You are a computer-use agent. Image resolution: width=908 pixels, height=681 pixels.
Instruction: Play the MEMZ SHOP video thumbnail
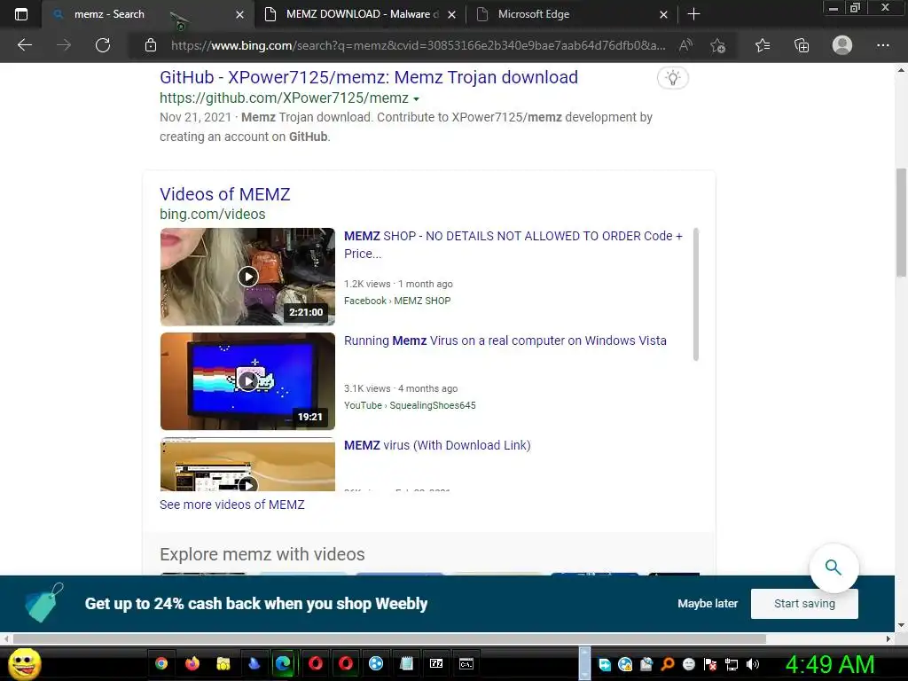pos(248,277)
